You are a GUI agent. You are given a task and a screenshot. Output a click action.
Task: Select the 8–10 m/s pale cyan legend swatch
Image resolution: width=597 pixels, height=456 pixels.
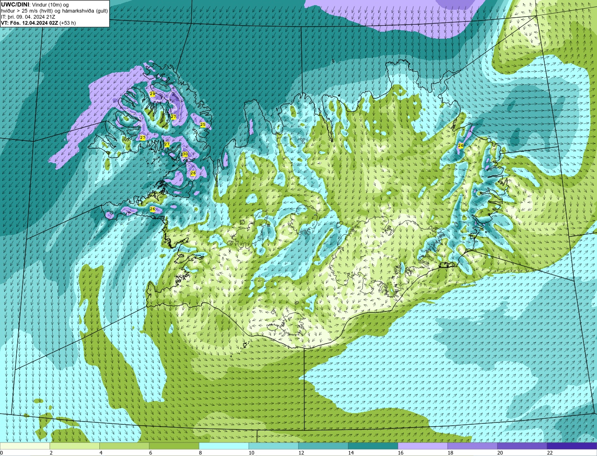[x=224, y=446]
